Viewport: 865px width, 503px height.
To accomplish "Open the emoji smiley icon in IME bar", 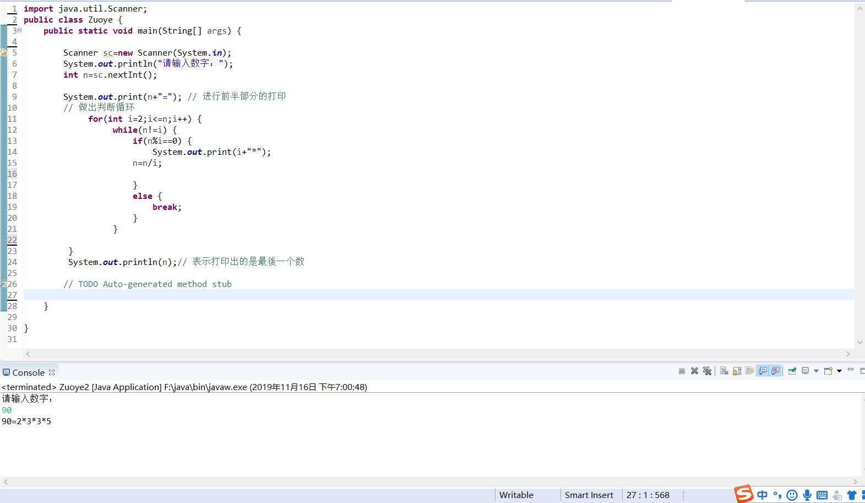I will tap(792, 495).
